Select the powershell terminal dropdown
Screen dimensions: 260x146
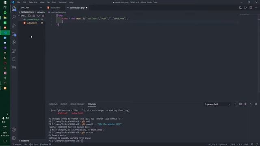[217, 104]
